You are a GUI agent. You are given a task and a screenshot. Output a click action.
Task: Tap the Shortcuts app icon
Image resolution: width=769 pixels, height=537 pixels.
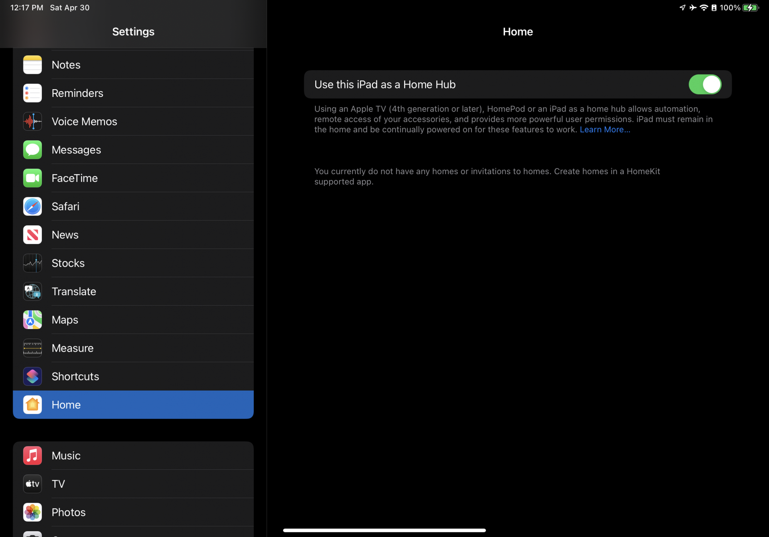(32, 376)
